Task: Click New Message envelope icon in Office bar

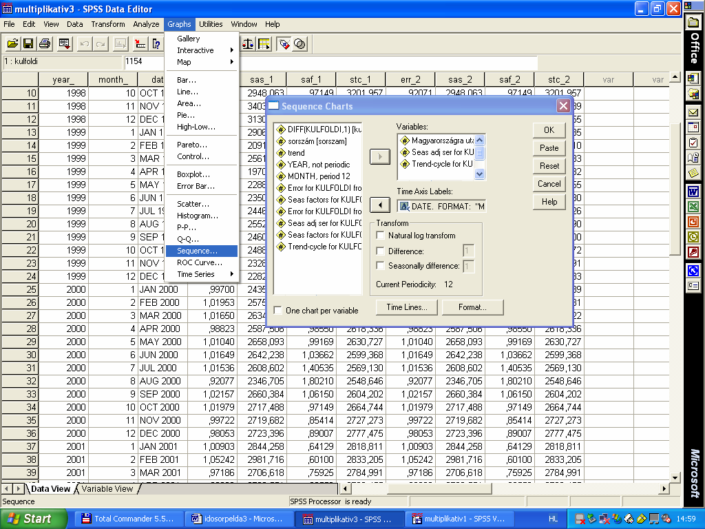Action: click(x=693, y=112)
